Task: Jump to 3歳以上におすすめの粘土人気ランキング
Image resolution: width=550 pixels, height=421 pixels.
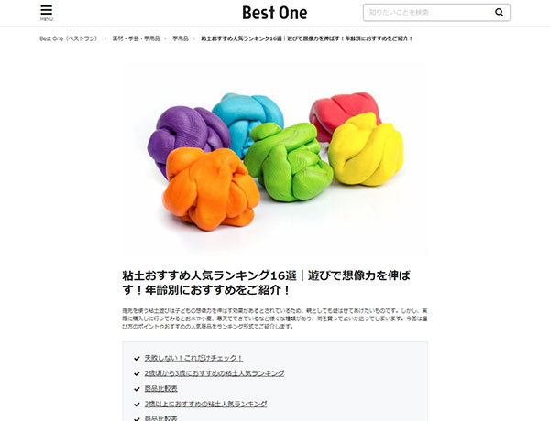Action: pyautogui.click(x=205, y=404)
